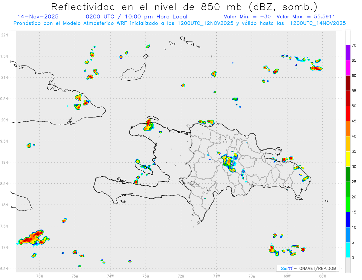This screenshot has height=280, width=362.
Task: Select the purple 65–70 dBZ color band
Action: 348,53
